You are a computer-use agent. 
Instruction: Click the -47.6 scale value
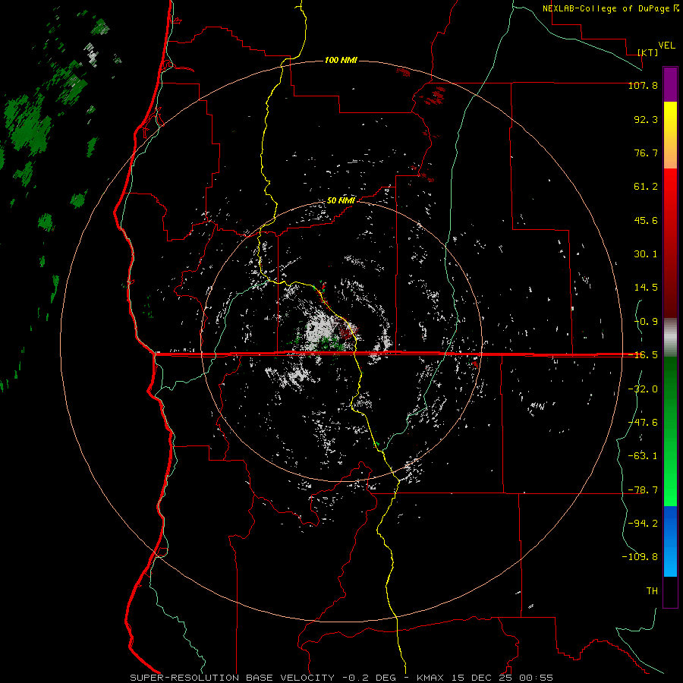643,423
